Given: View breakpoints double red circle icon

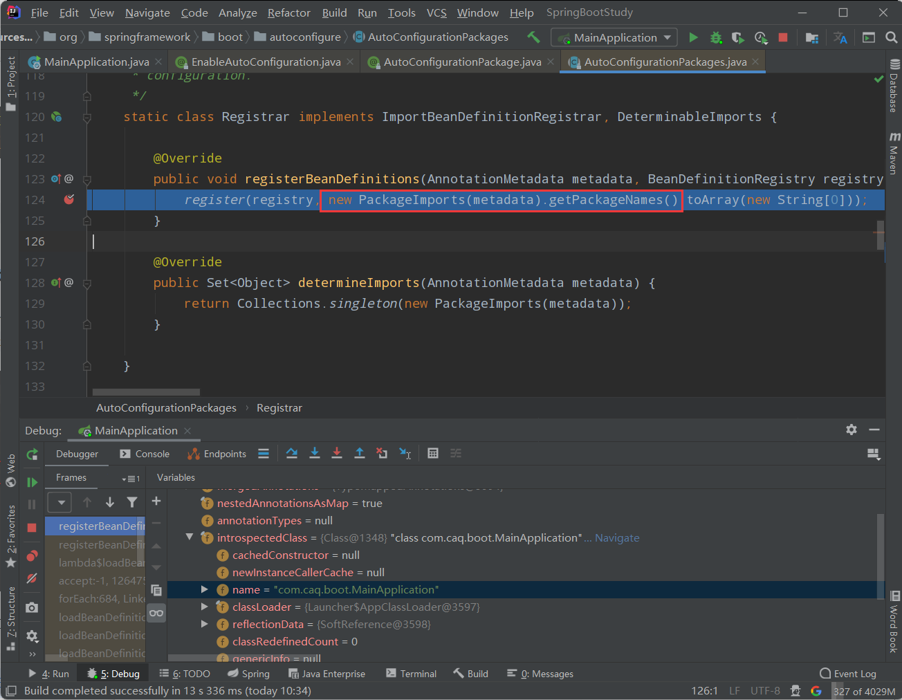Looking at the screenshot, I should pos(32,556).
